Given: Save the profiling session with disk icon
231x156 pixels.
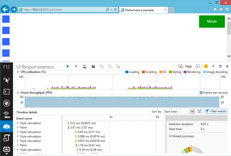Looking at the screenshot, I should 93,66.
